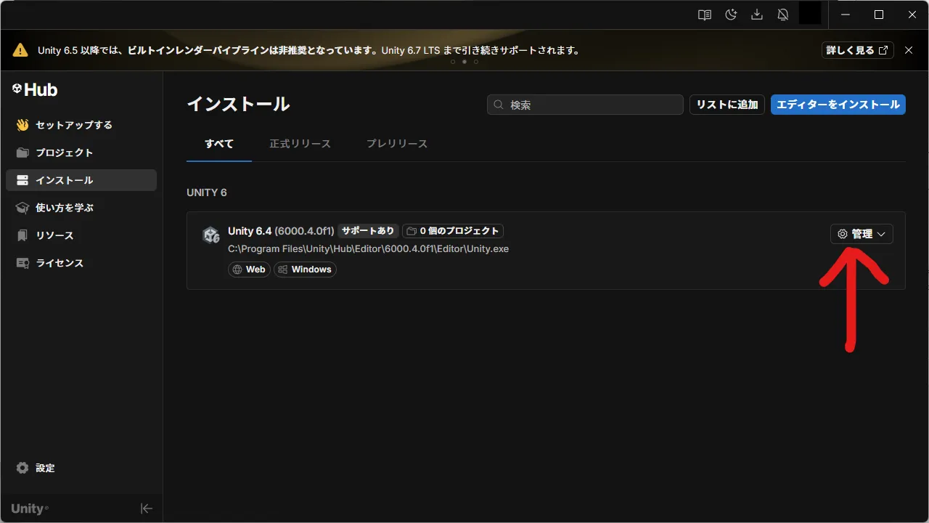Viewport: 929px width, 523px height.
Task: Toggle dark mode with the moon icon
Action: (731, 14)
